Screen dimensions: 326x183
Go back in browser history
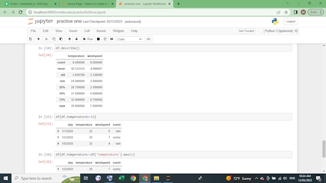tap(5, 12)
